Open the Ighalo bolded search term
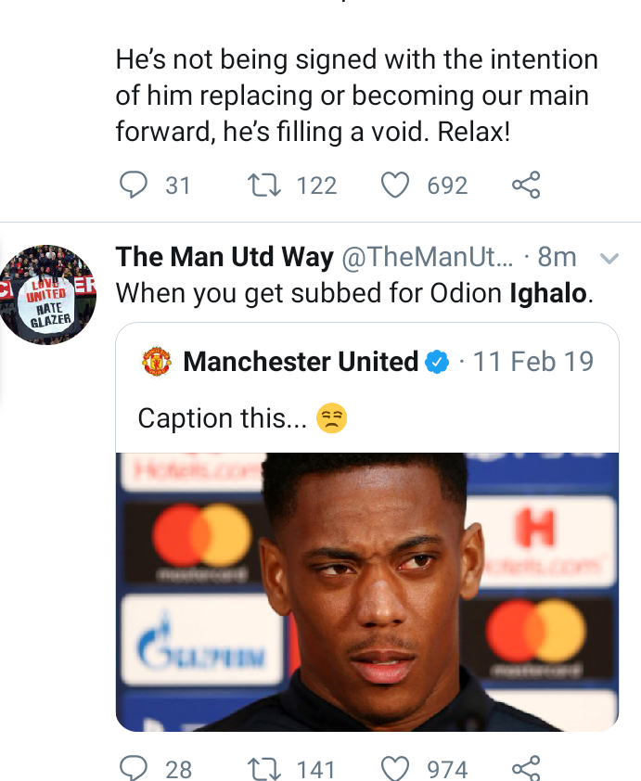Image resolution: width=641 pixels, height=781 pixels. click(x=548, y=294)
